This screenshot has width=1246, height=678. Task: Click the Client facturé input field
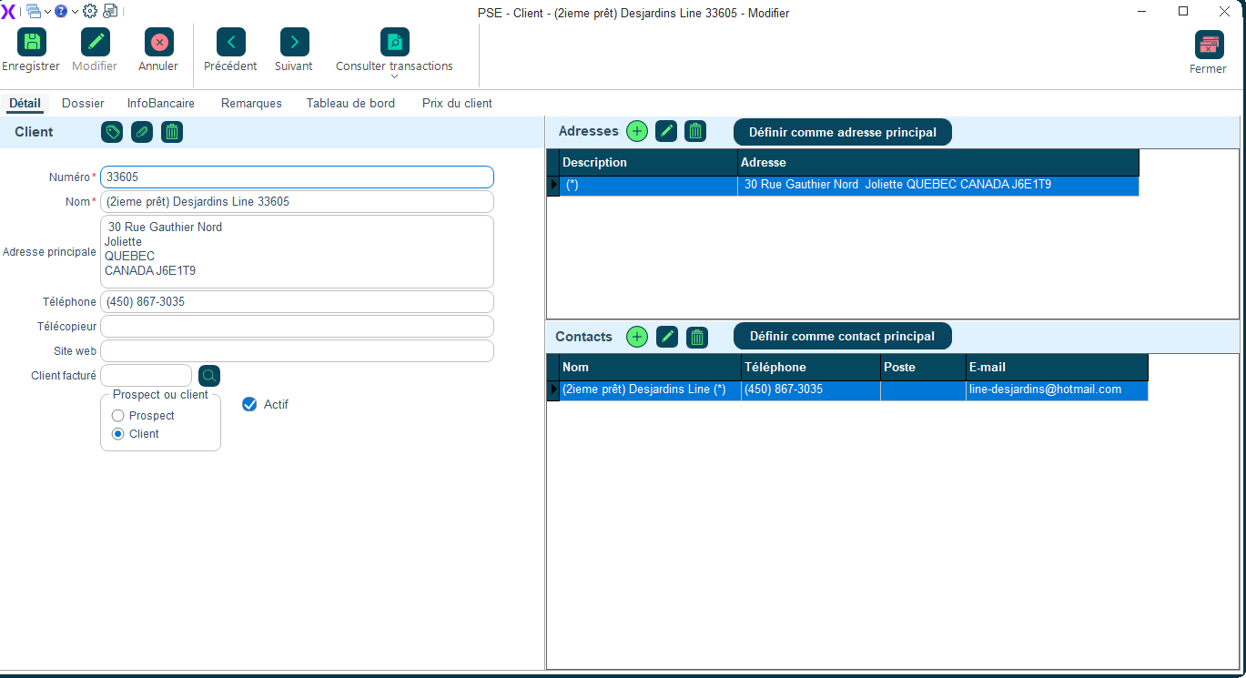[146, 375]
